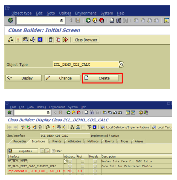Click the Check icon left of the matchstick, Initial Screen
Viewport: 177px width, 180px height.
coord(11,40)
